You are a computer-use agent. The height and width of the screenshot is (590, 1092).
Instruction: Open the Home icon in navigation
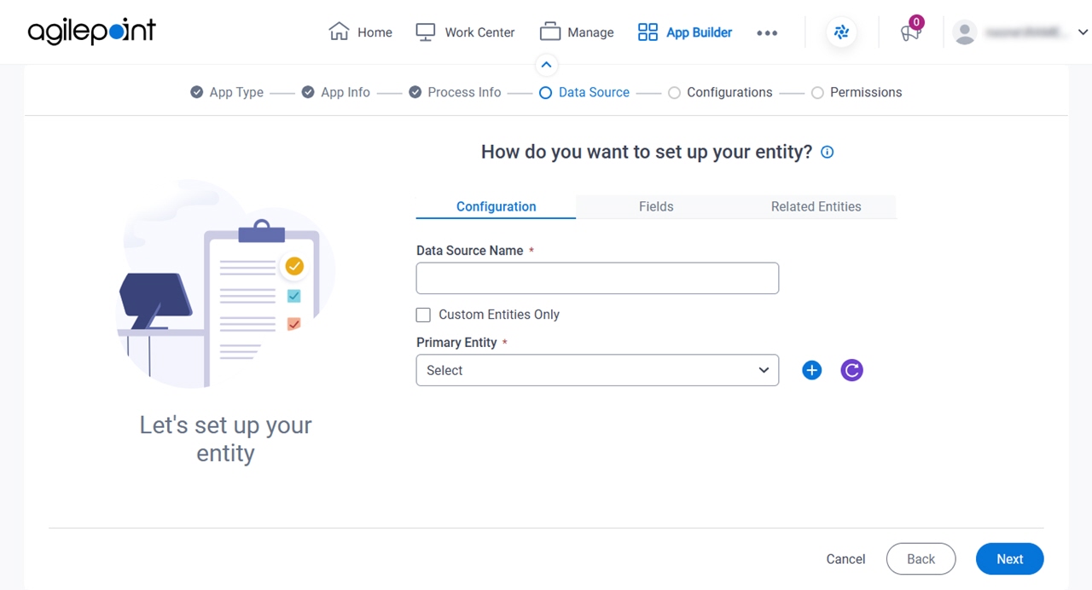[x=339, y=32]
